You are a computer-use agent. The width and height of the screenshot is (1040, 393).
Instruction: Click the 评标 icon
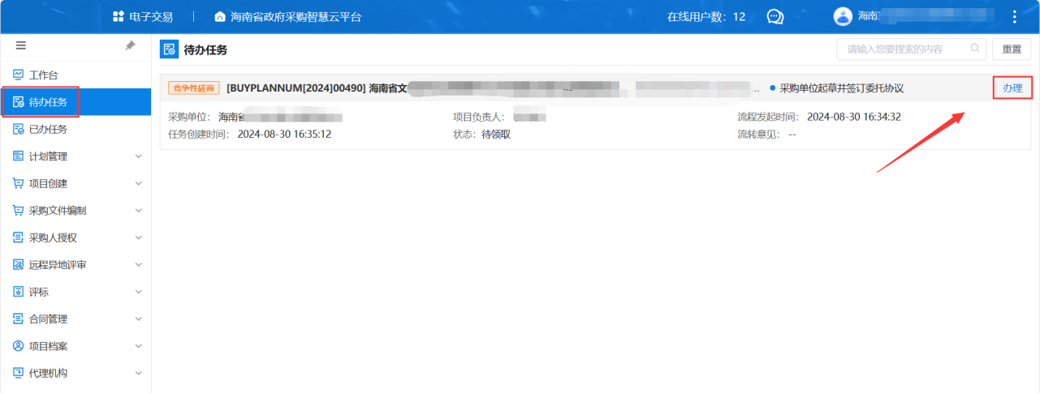18,292
